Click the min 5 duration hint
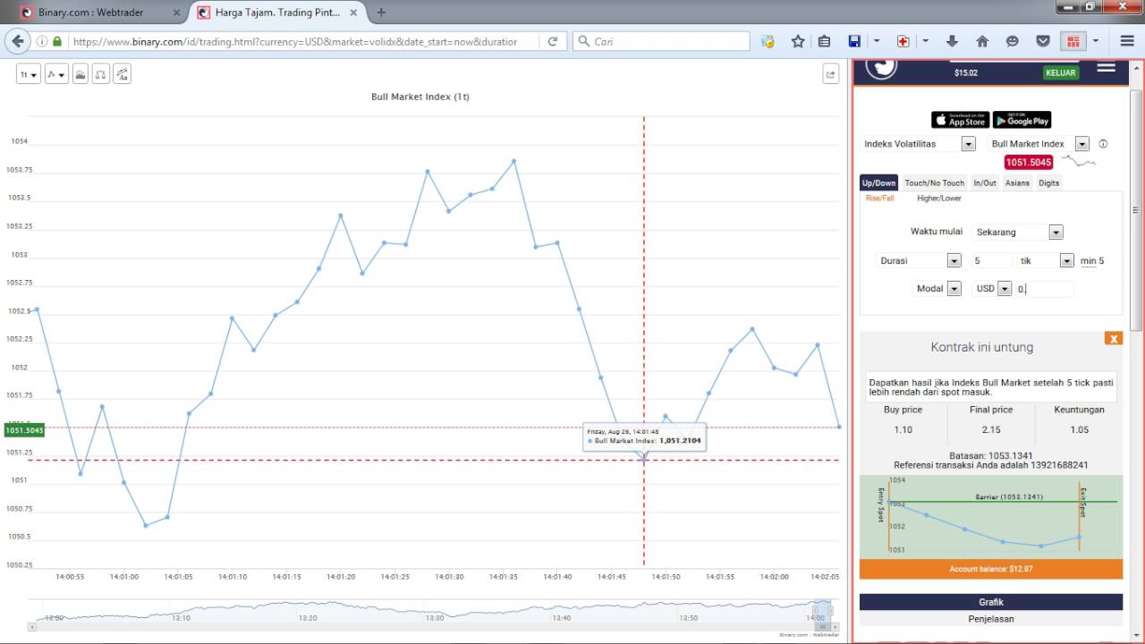This screenshot has height=644, width=1145. point(1092,261)
